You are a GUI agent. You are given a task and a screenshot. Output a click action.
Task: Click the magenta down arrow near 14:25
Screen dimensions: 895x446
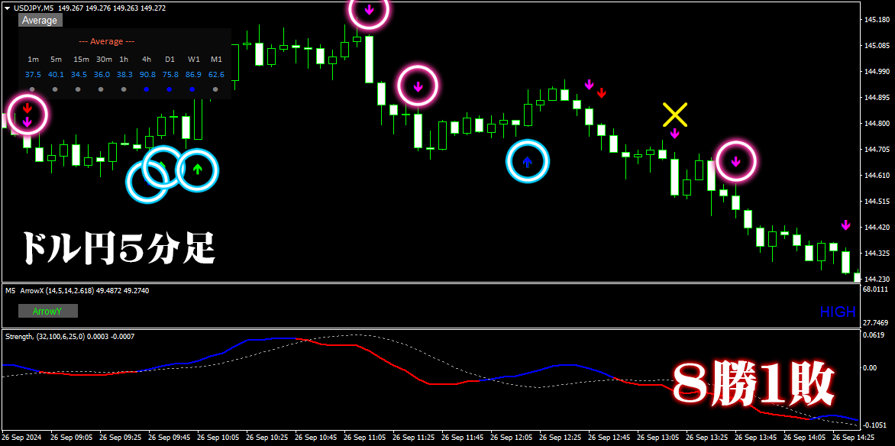pyautogui.click(x=846, y=225)
